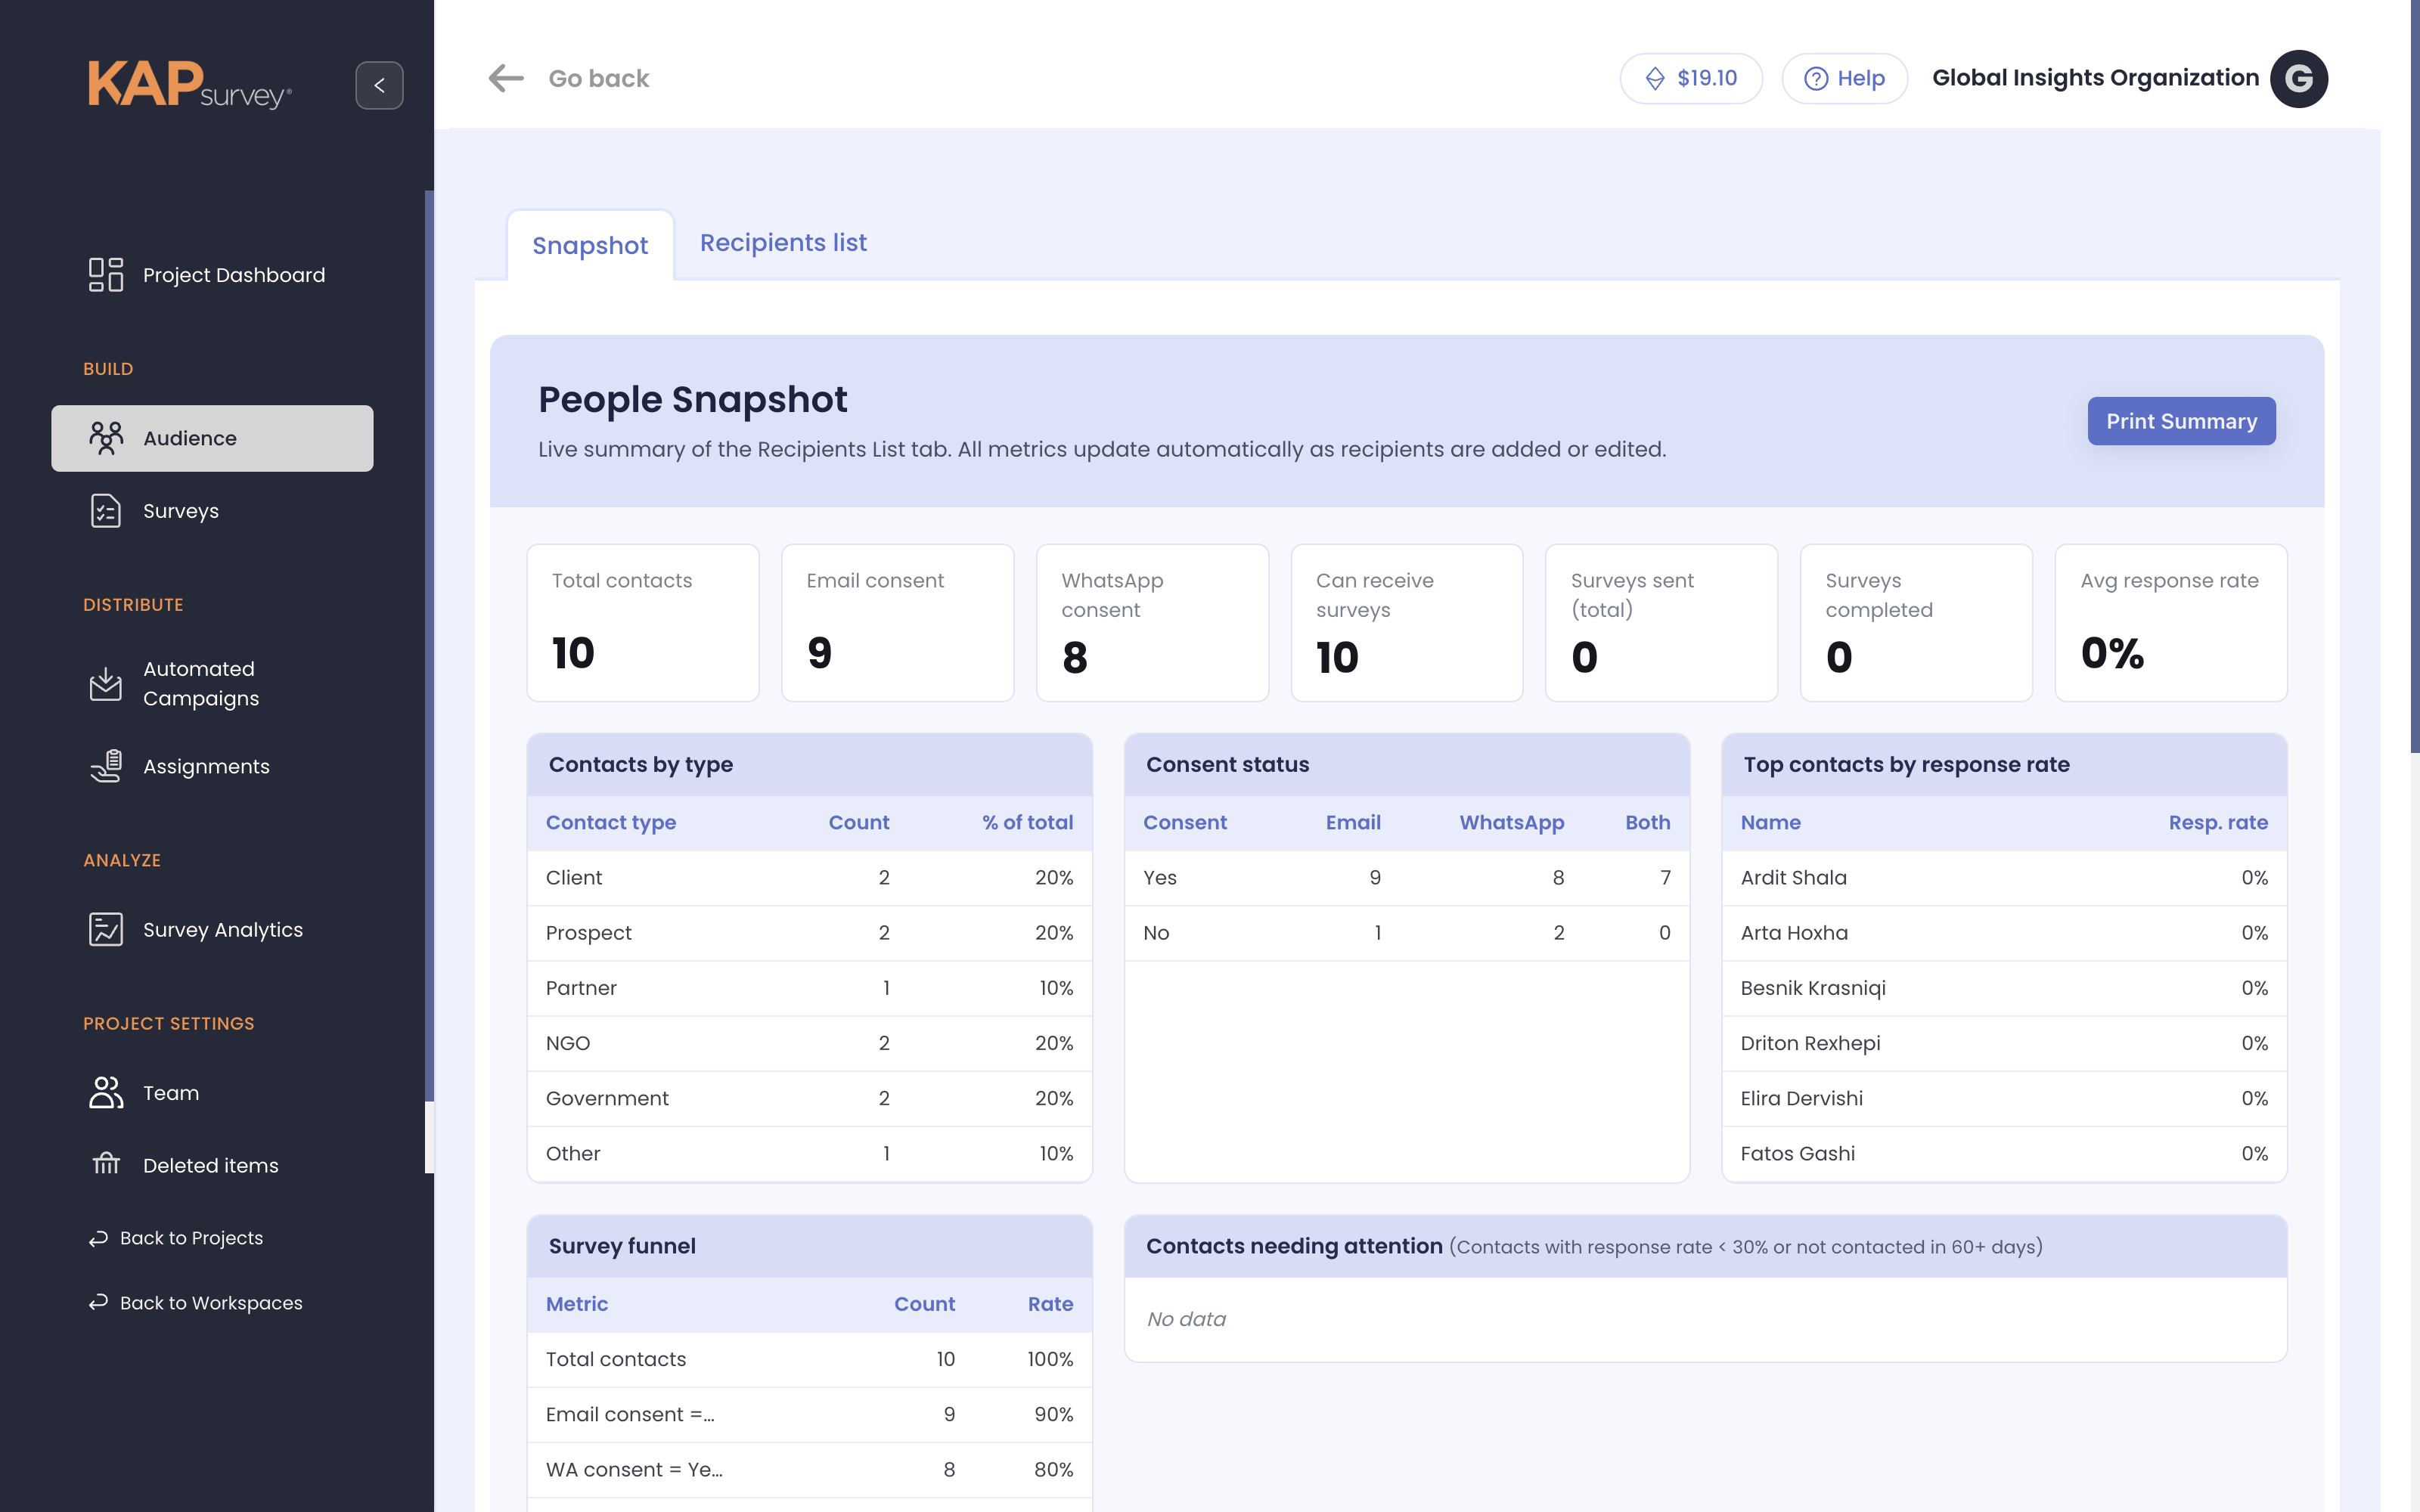Click the Help button label
Image resolution: width=2420 pixels, height=1512 pixels.
coord(1861,78)
